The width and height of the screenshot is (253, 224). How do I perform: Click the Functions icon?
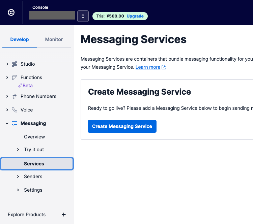tap(15, 77)
